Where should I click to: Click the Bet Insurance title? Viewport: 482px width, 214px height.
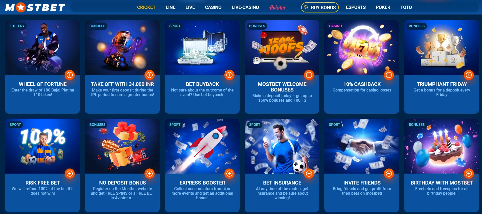[282, 183]
